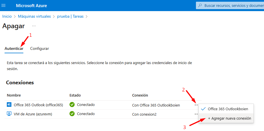This screenshot has width=264, height=131.
Task: Click VM de Azure row green check
Action: (x=72, y=114)
